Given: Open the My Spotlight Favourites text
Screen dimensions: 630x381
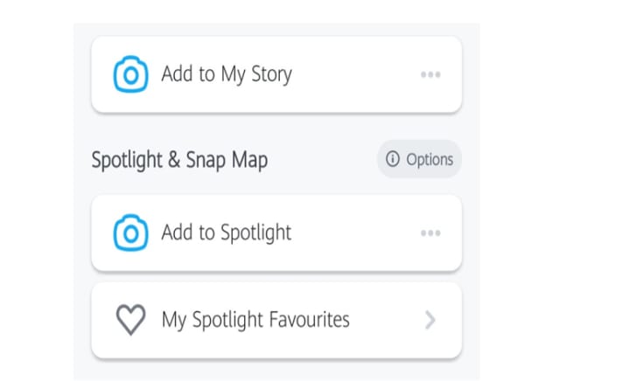Looking at the screenshot, I should click(x=255, y=321).
